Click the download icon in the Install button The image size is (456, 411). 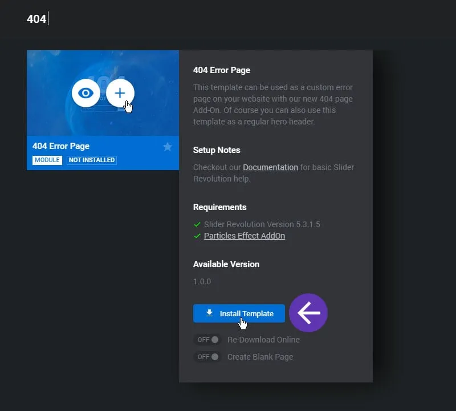pyautogui.click(x=209, y=313)
